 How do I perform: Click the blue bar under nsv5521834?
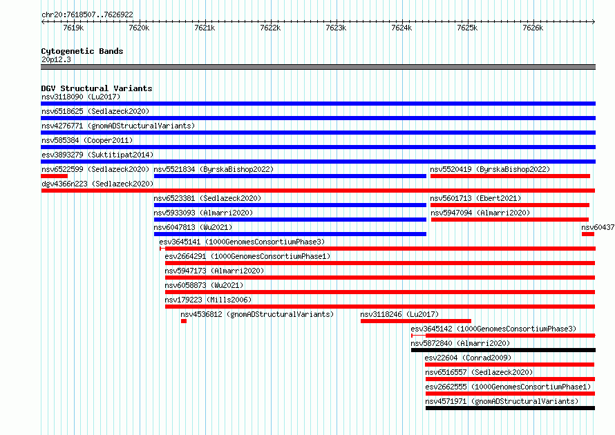coord(290,176)
